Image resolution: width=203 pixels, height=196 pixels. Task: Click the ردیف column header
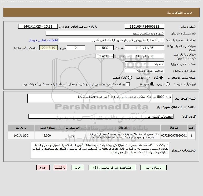191,128
